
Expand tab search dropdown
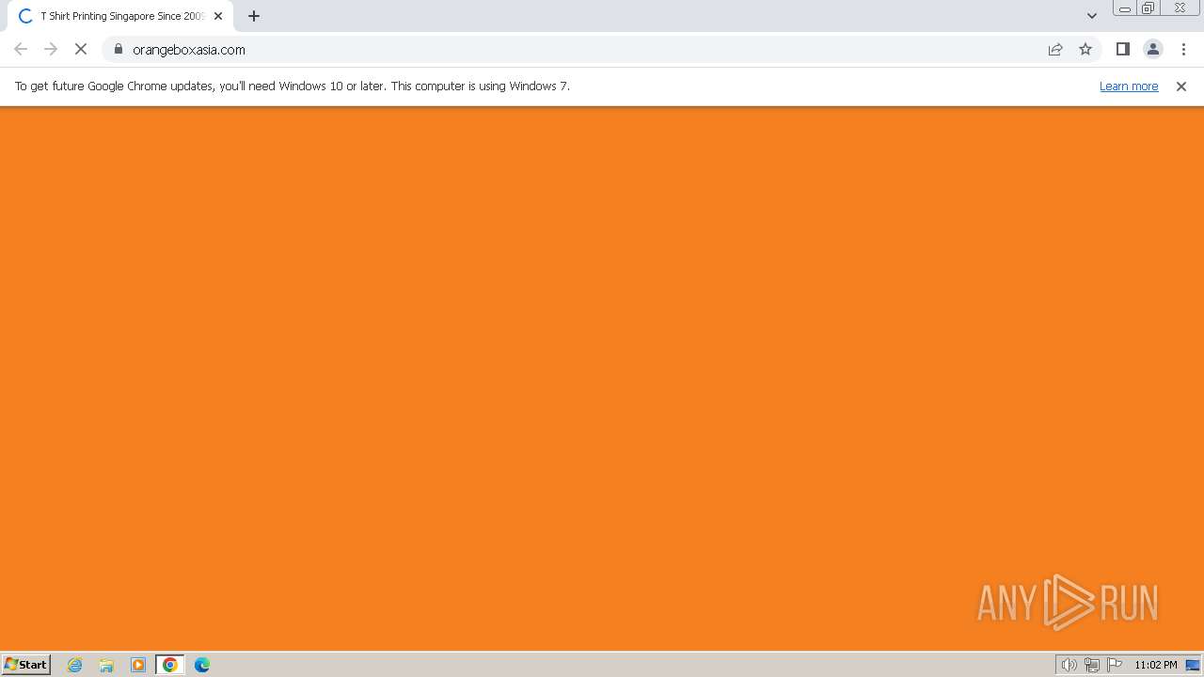tap(1091, 16)
